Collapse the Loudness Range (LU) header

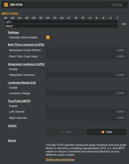click(x=22, y=83)
